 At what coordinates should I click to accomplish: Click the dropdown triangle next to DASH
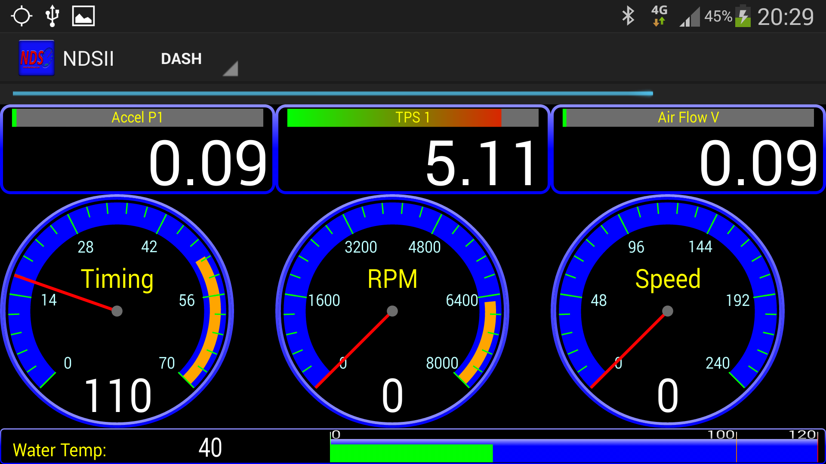point(231,69)
